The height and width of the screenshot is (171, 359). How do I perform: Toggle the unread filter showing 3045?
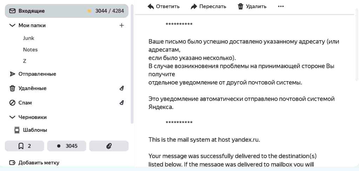pos(67,146)
